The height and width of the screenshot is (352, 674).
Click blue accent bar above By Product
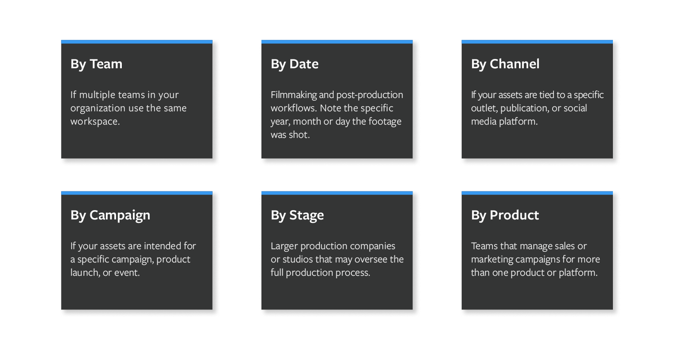click(537, 193)
